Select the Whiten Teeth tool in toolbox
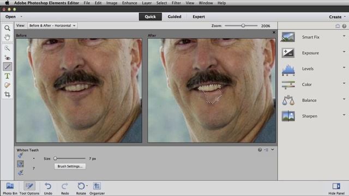 [x=7, y=66]
